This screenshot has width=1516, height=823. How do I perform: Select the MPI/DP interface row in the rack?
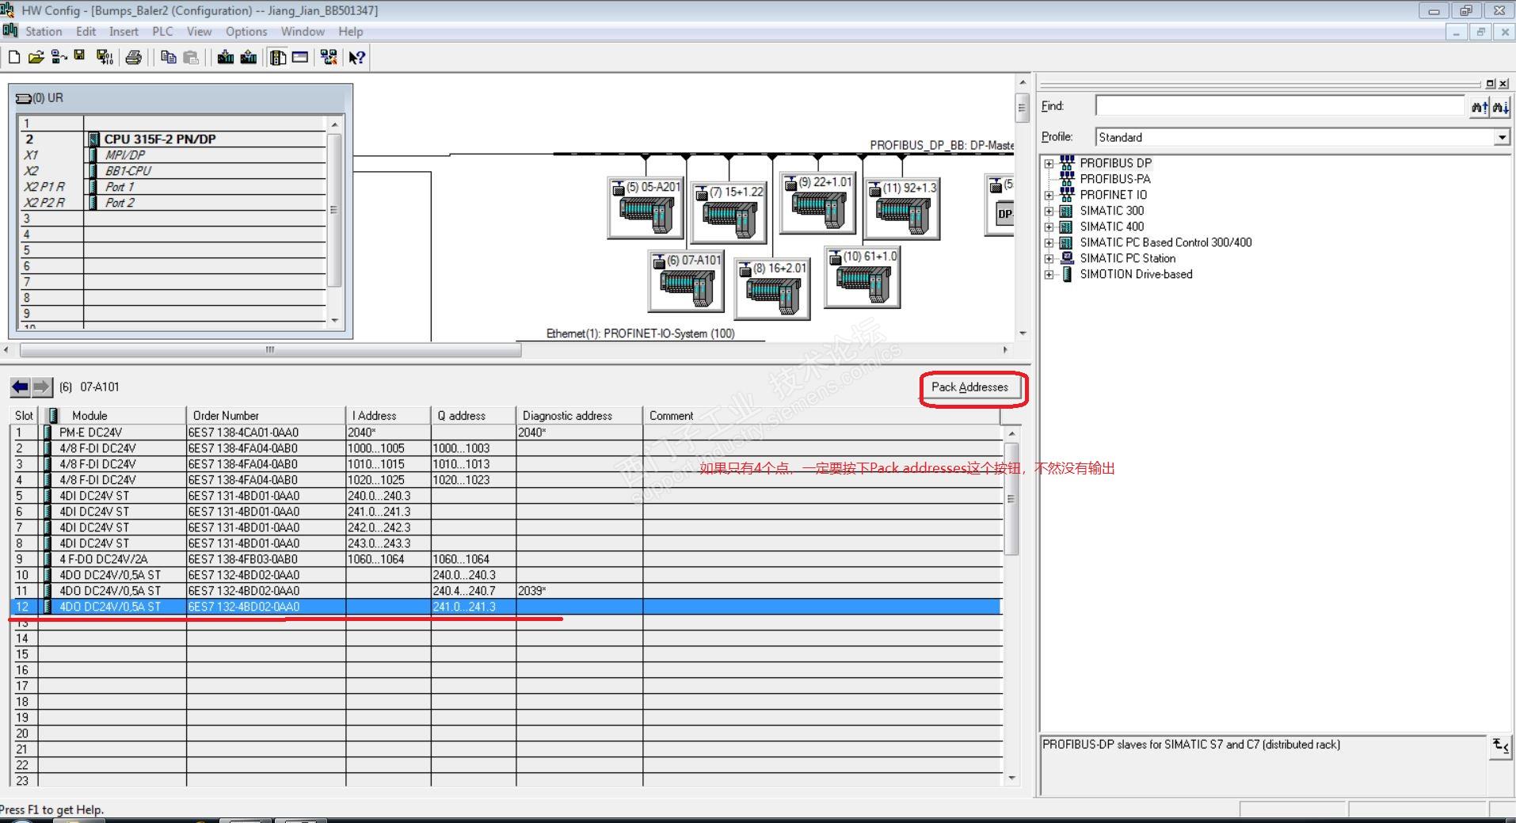click(172, 154)
